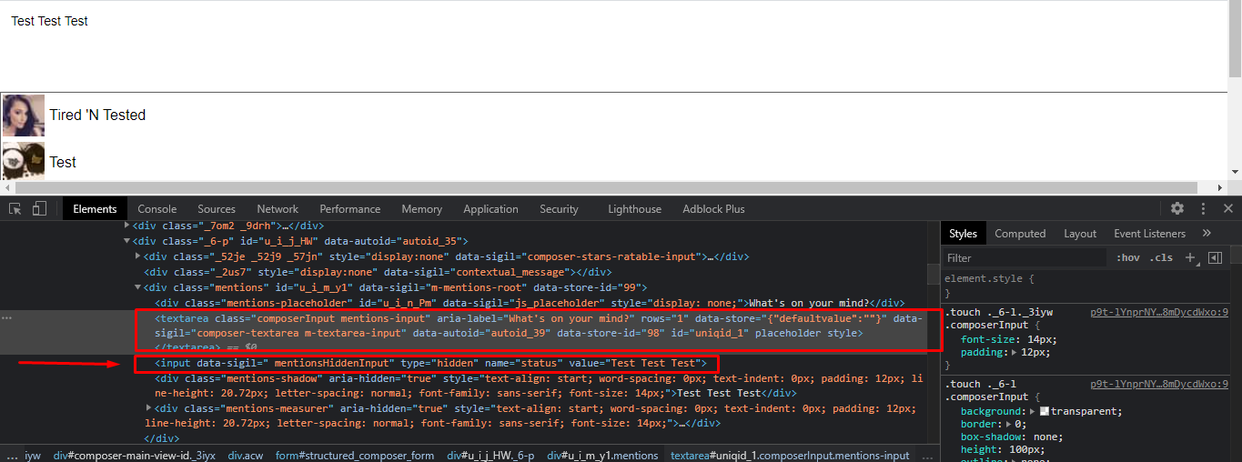Switch to the Console tab
Image resolution: width=1242 pixels, height=462 pixels.
157,209
